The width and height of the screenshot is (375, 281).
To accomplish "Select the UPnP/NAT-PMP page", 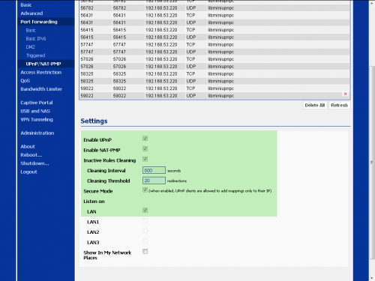I will tap(43, 64).
